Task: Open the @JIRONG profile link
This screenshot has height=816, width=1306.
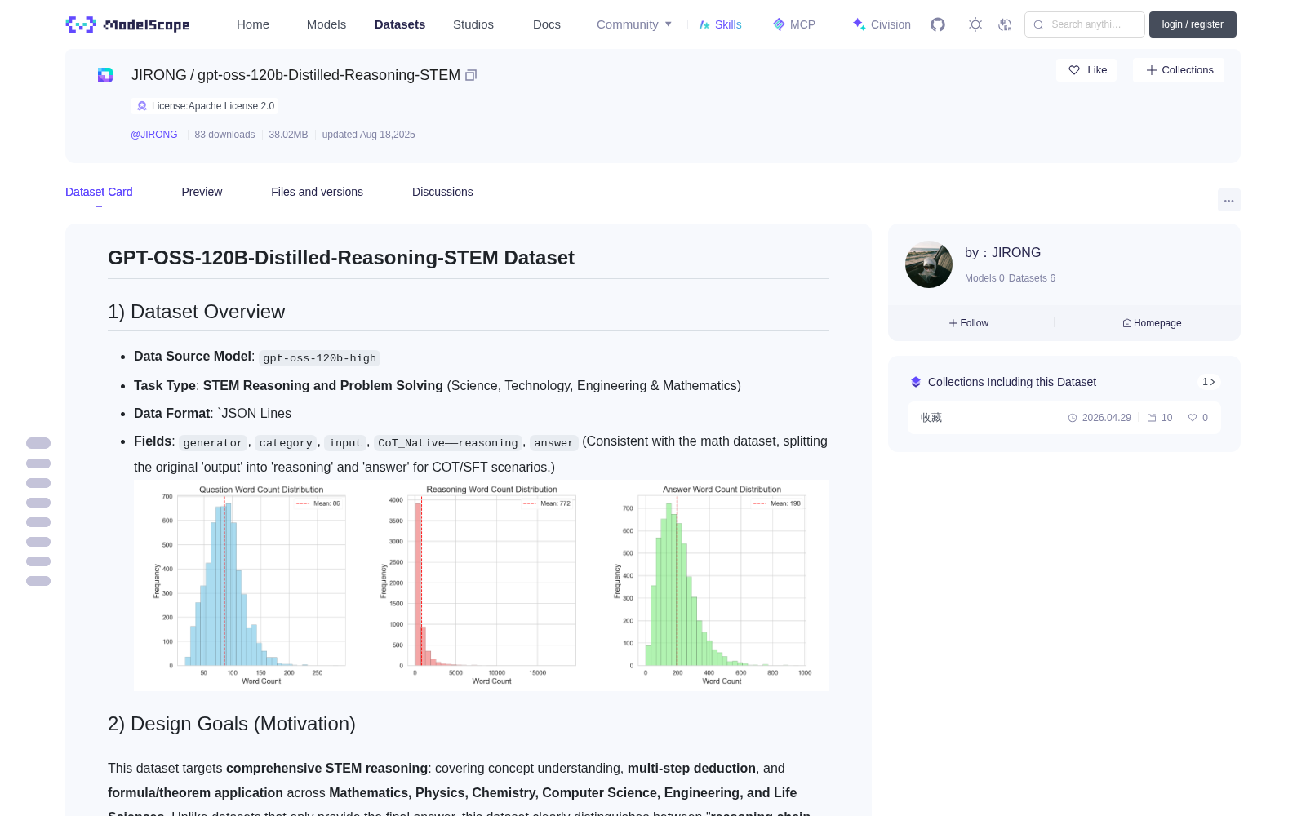Action: coord(154,135)
